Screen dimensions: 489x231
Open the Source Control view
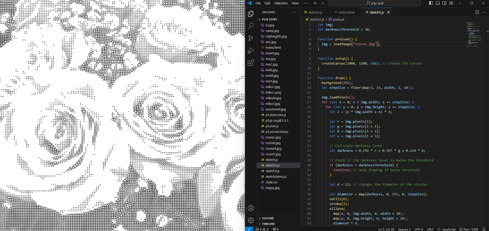251,38
